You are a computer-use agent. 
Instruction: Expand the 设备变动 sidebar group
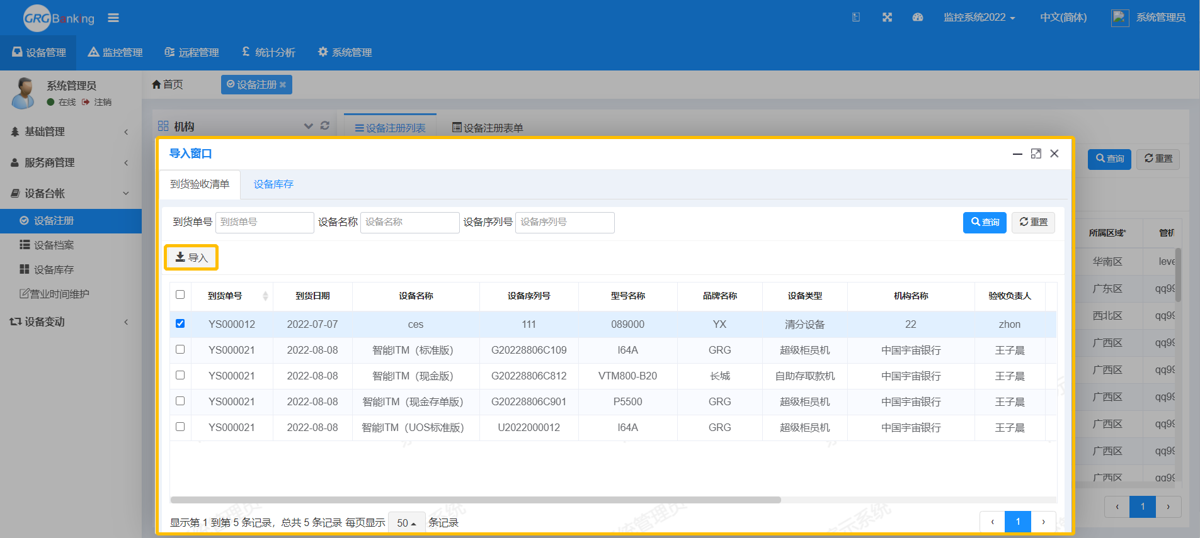click(x=71, y=322)
